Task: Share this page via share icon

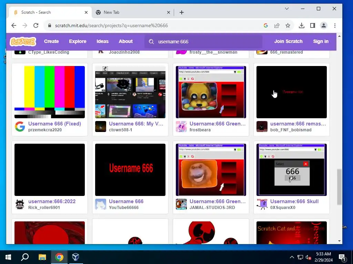Action: 277,25
